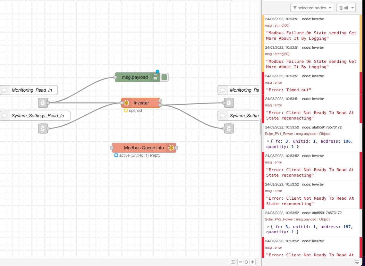The height and width of the screenshot is (266, 365).
Task: Open the 'selected nodes' debug filter dropdown
Action: pyautogui.click(x=311, y=8)
